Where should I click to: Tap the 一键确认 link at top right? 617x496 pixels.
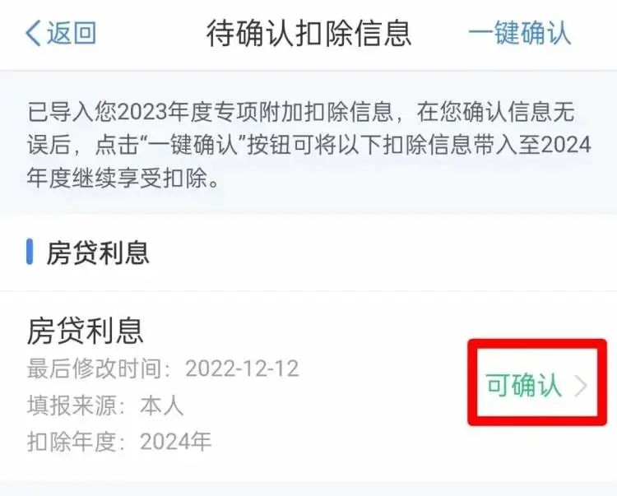click(x=519, y=33)
